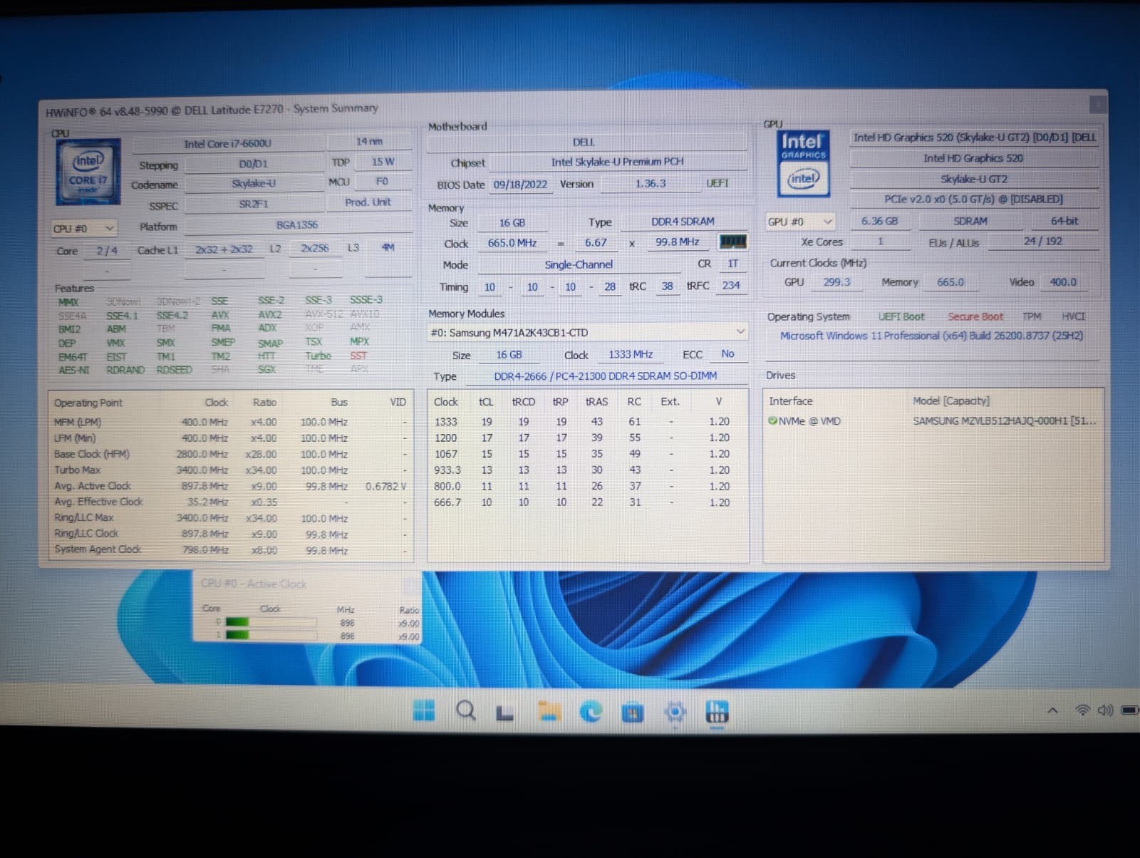The image size is (1140, 858).
Task: Click the GPU clock 299.3
Action: click(x=836, y=281)
